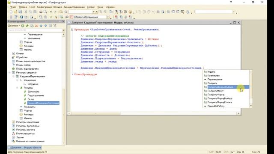274x154 pixels.
Task: Open the Правка menu
Action: (x=23, y=7)
